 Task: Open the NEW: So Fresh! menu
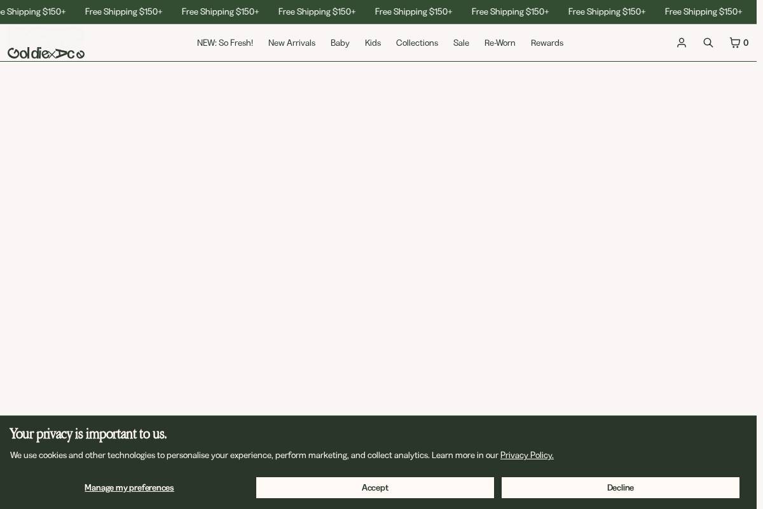pos(225,43)
